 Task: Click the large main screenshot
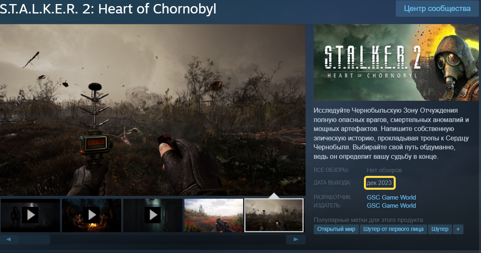(153, 110)
